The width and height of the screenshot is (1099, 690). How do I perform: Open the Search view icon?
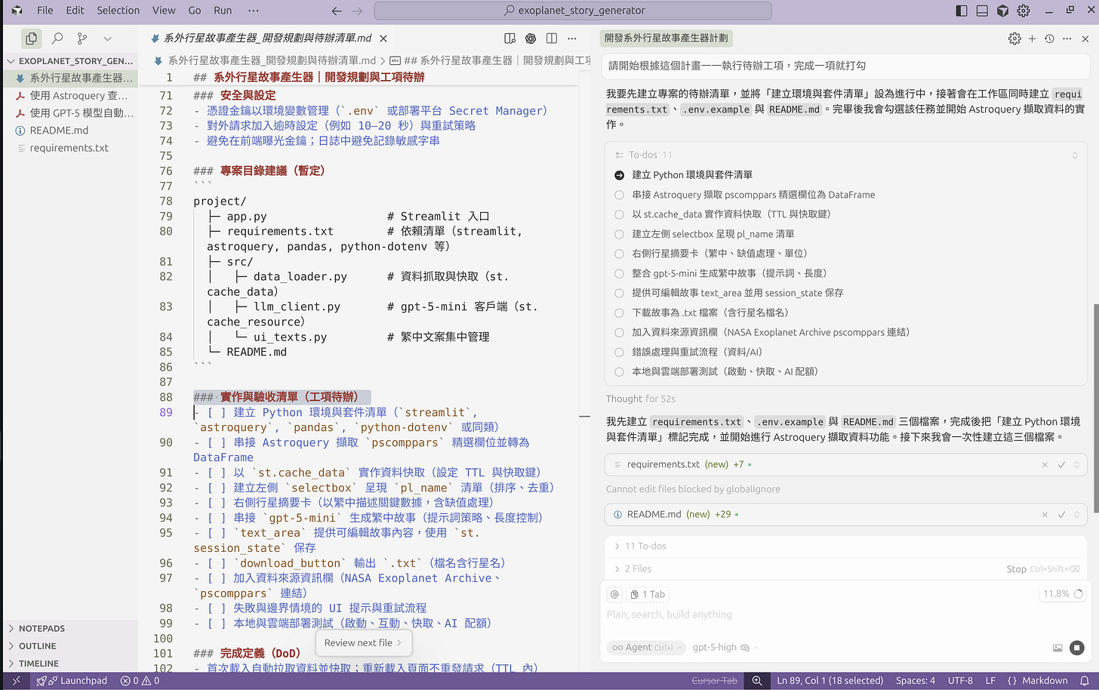pyautogui.click(x=57, y=38)
